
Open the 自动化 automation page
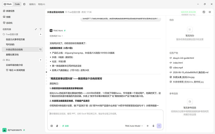[8, 23]
